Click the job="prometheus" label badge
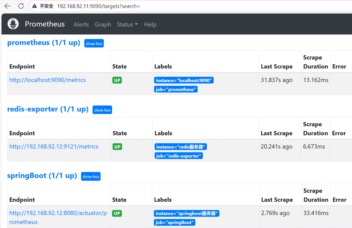This screenshot has height=228, width=352. (176, 89)
